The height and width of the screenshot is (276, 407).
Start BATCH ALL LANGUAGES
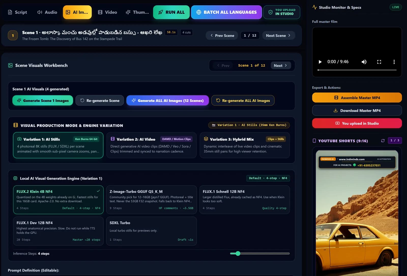226,12
